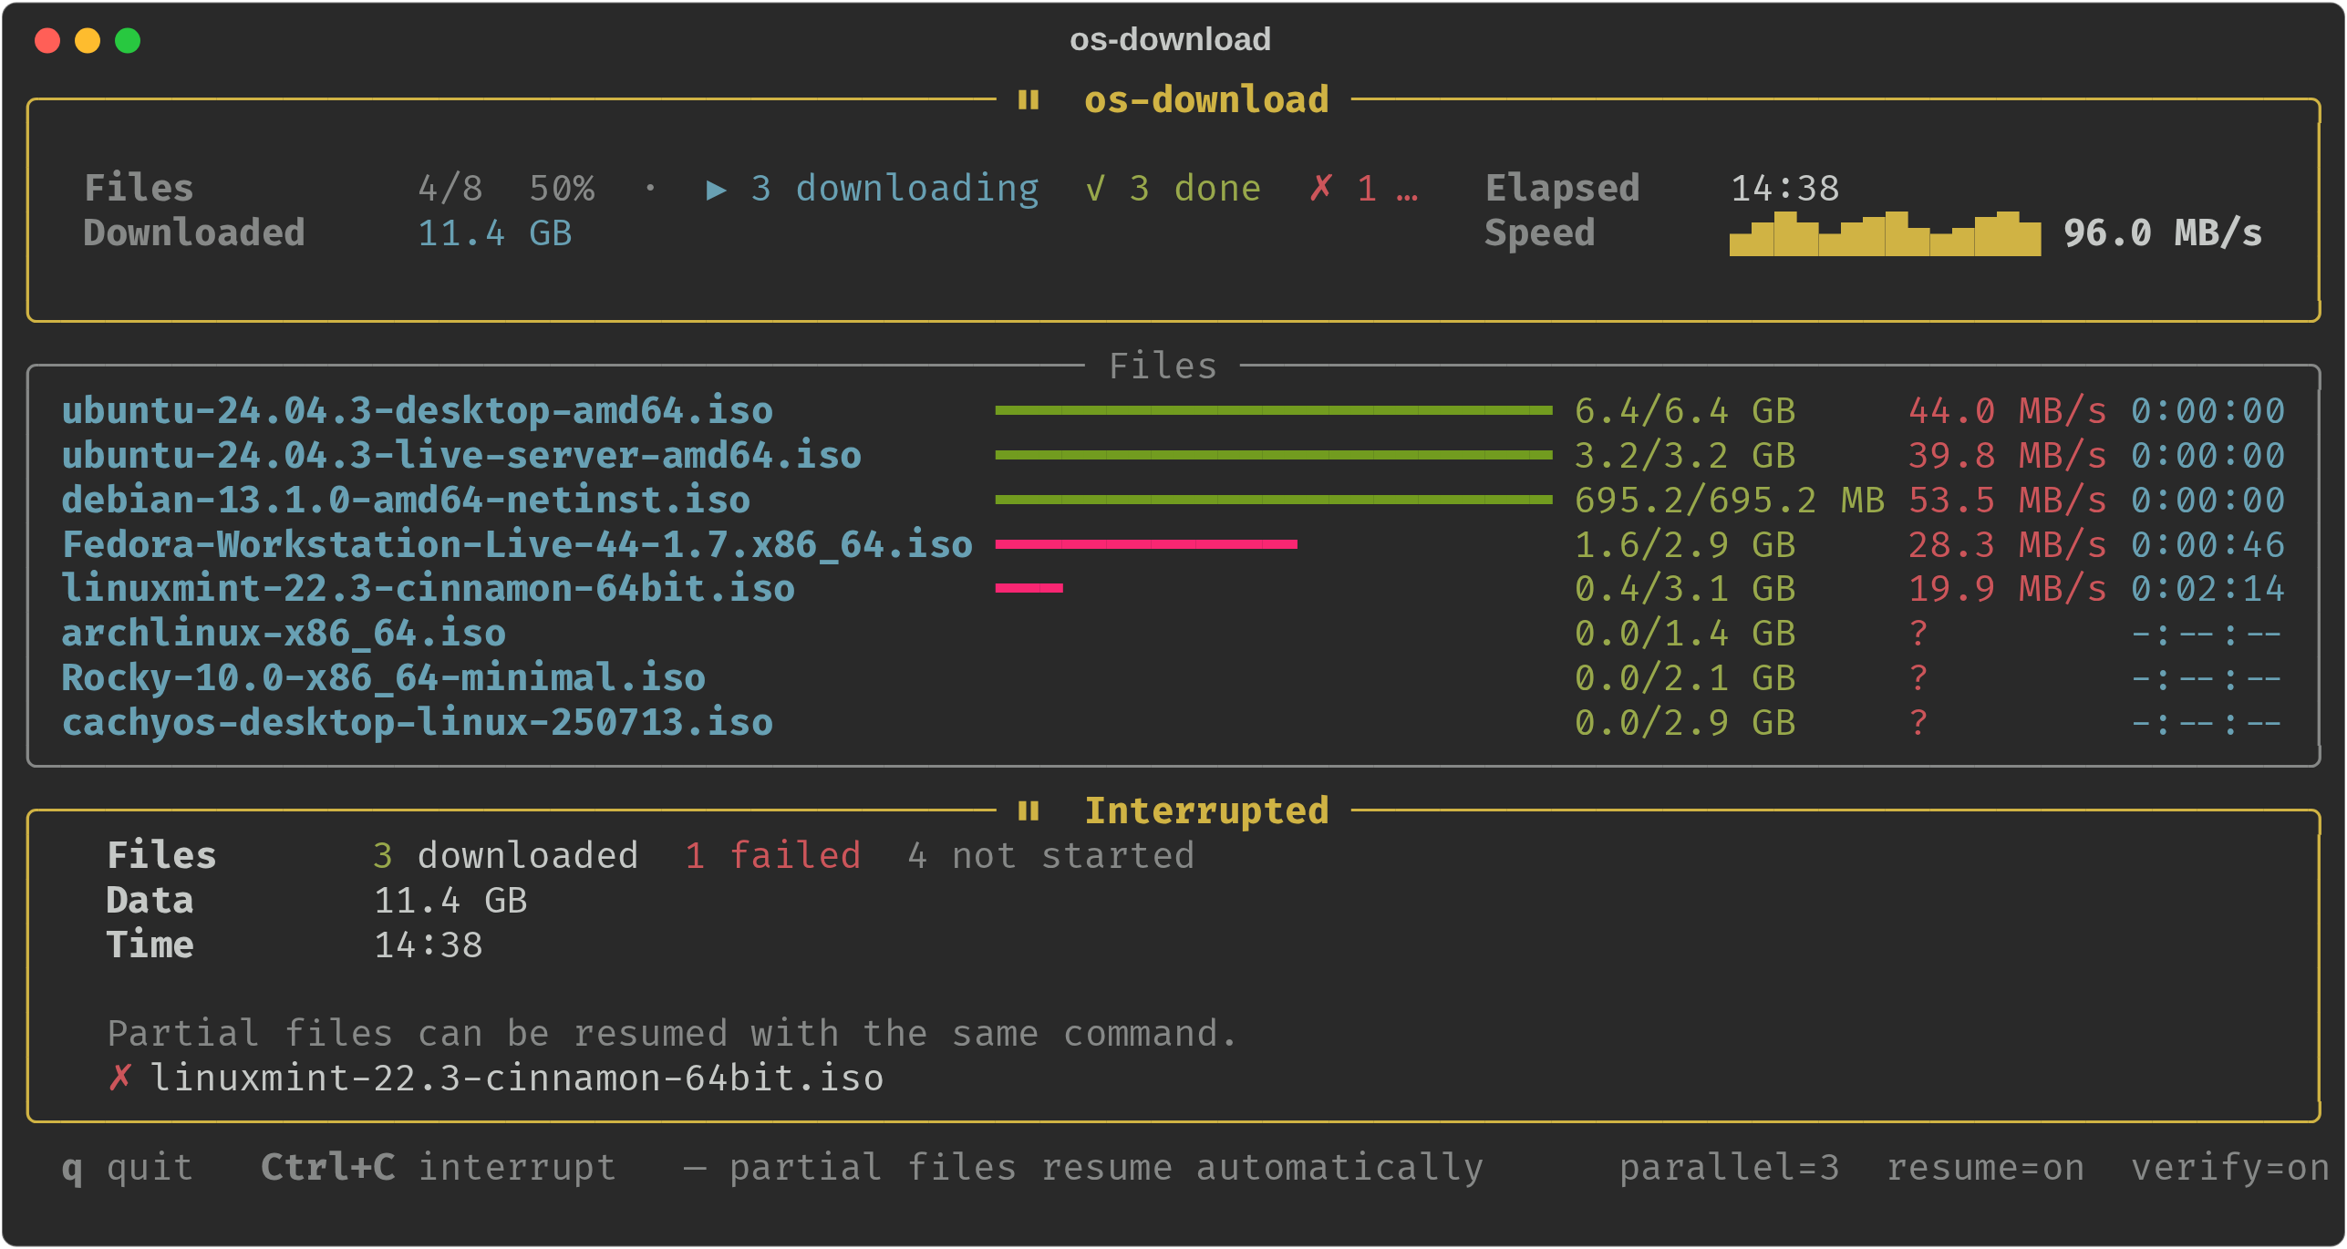Select archlinux-x86_64.iso file name
The image size is (2347, 1249).
coord(284,634)
